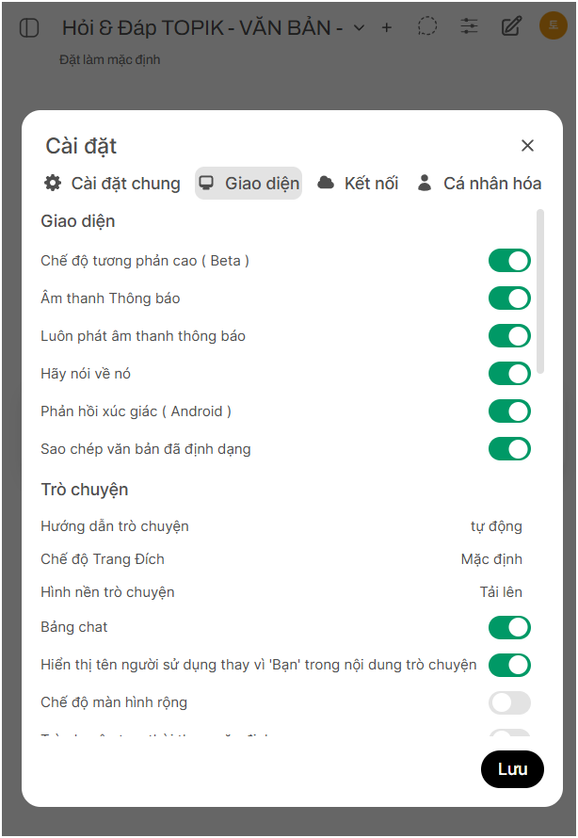Click the dashed circle temporary chat icon
The height and width of the screenshot is (838, 578).
(427, 26)
